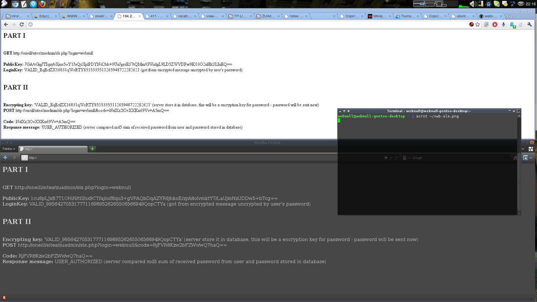Viewport: 537px width, 302px height.
Task: Click the blue bug tray icon
Action: pyautogui.click(x=489, y=4)
